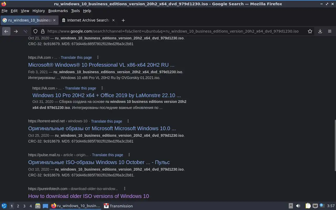Translate the torrent-wind.net result page
The image size is (336, 210).
point(107,121)
